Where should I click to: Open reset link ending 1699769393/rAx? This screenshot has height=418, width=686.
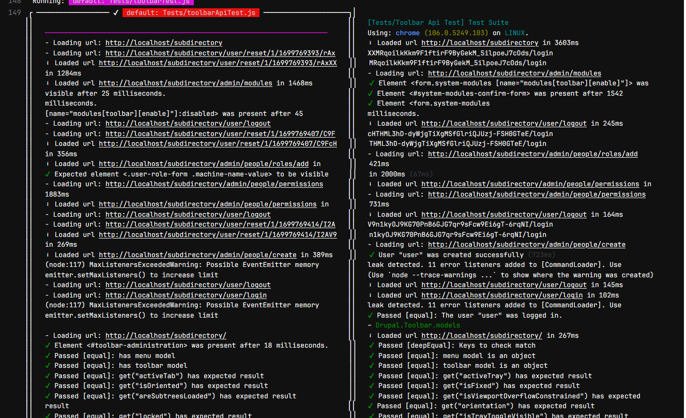220,53
